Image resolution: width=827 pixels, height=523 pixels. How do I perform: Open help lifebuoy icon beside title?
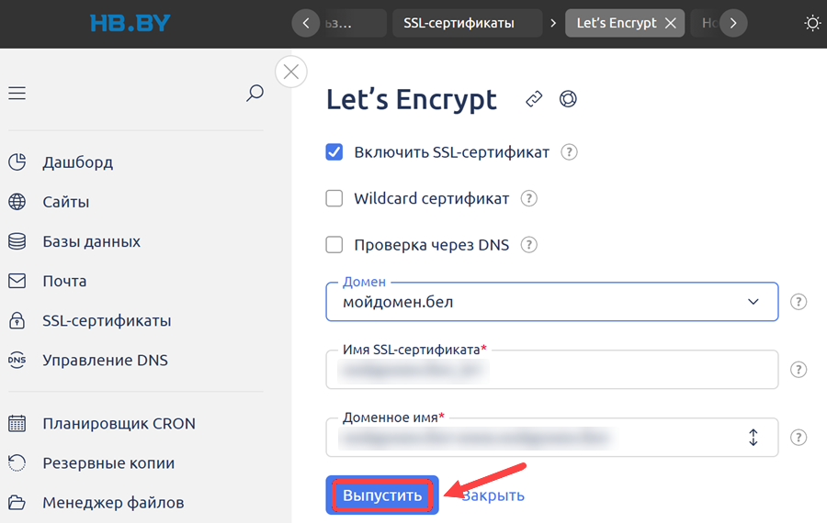pos(568,99)
